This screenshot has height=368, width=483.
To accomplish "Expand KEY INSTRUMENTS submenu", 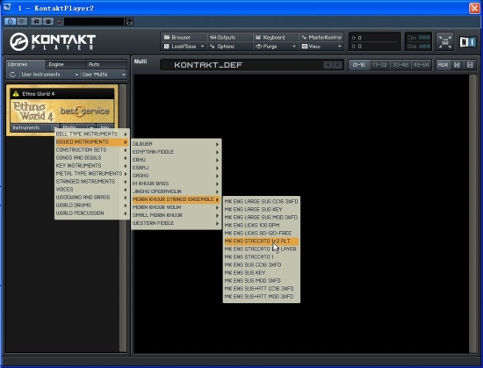I will pos(91,166).
